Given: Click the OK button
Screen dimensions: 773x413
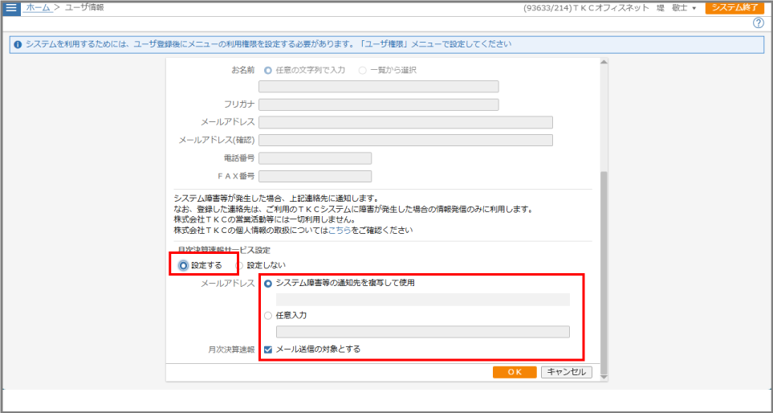Looking at the screenshot, I should 515,372.
